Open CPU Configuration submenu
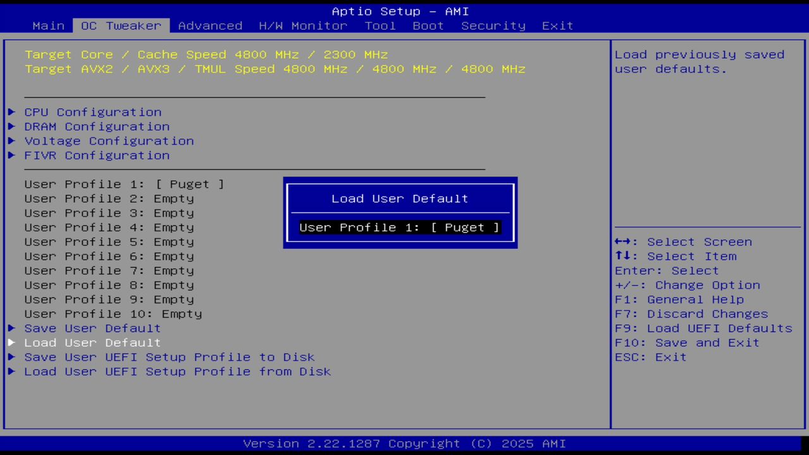 tap(93, 112)
